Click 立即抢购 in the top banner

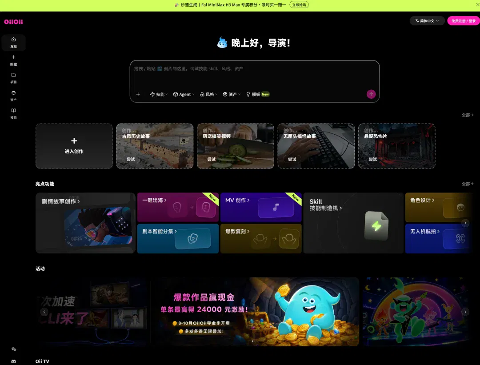click(299, 4)
